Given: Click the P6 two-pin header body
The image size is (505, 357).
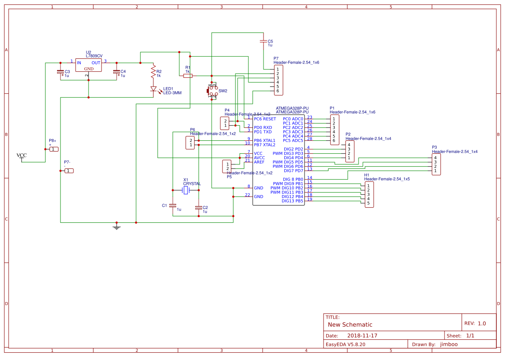Looking at the screenshot, I should [190, 142].
